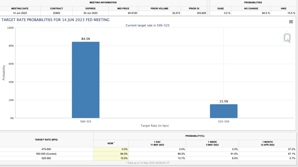The image size is (298, 167).
Task: Select the EASE probability header
Action: coord(221,8)
